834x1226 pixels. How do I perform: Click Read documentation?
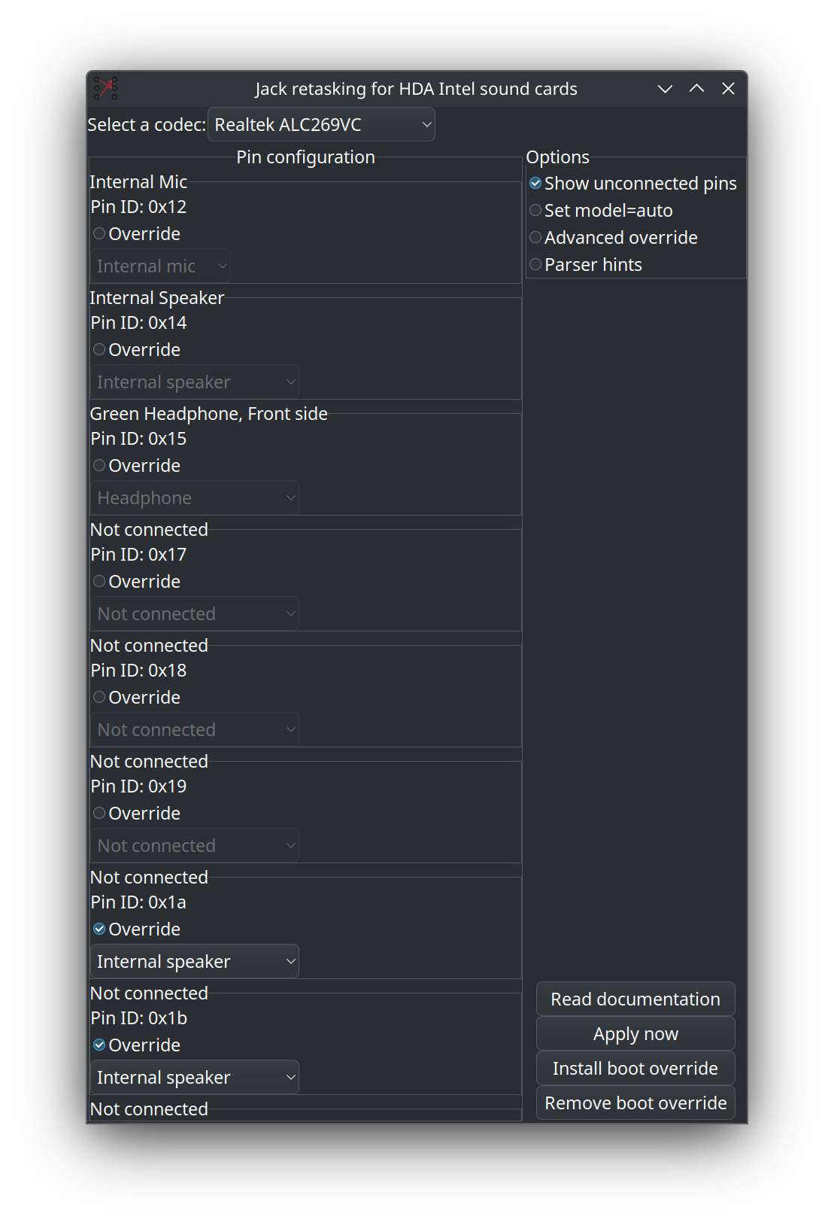tap(635, 998)
